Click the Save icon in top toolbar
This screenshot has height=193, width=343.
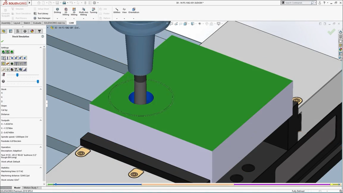pyautogui.click(x=57, y=3)
